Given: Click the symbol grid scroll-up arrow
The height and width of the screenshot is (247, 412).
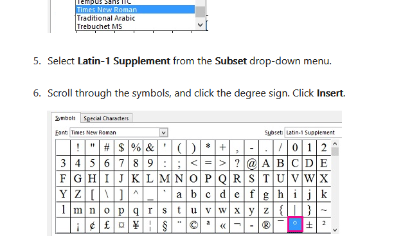Looking at the screenshot, I should (x=335, y=143).
